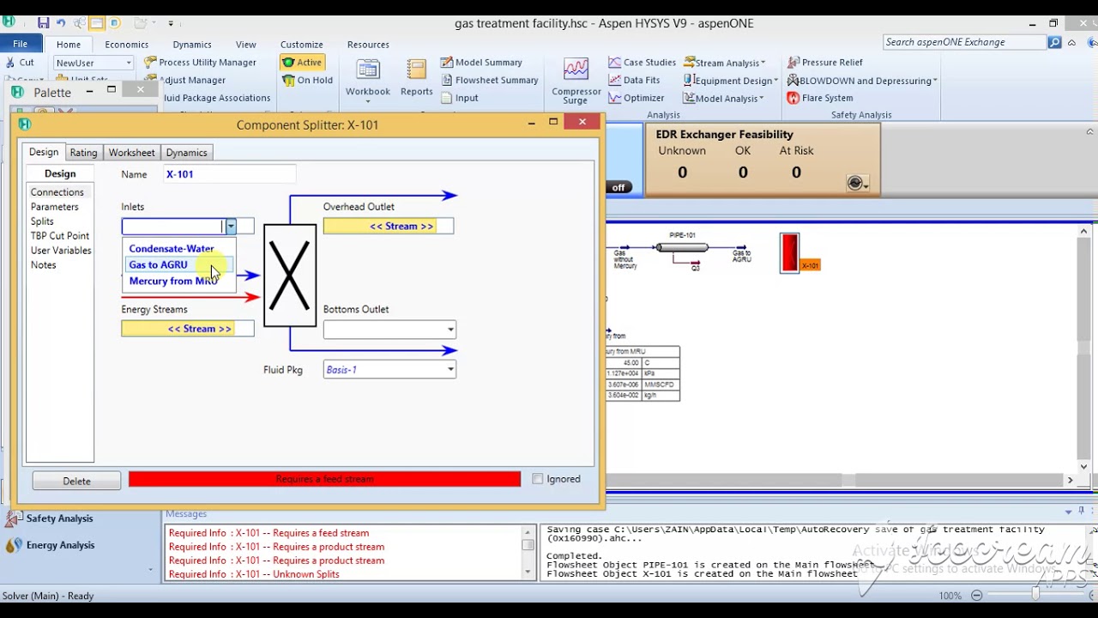Open Flowsheet Summary
Viewport: 1098px width, 618px height.
point(490,80)
